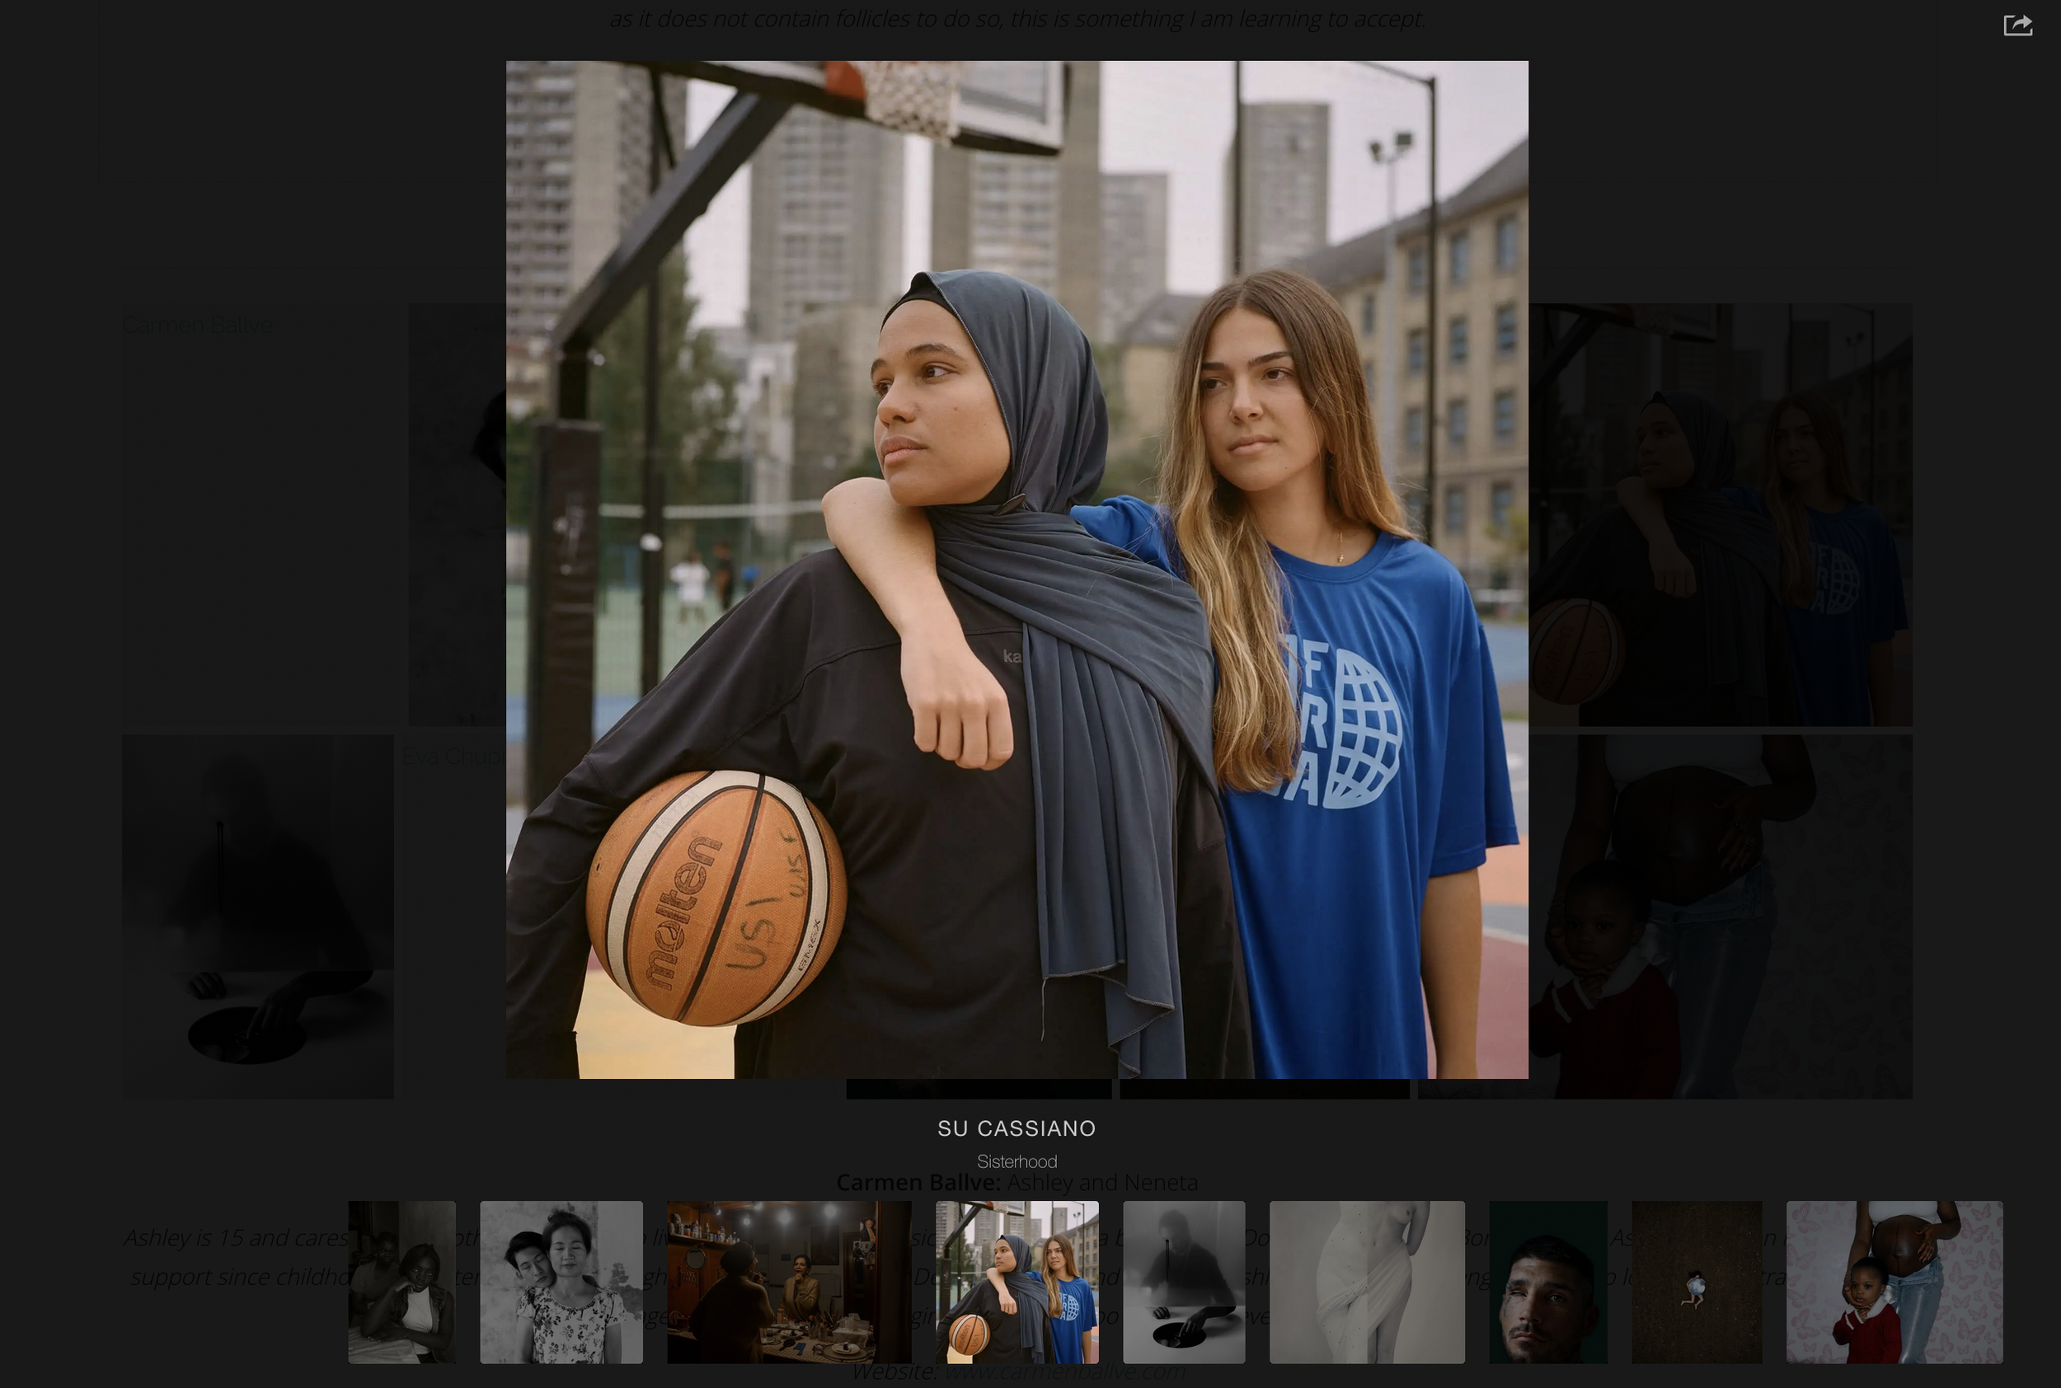
Task: Select thumbnail of draped white fabric torso
Action: pos(1366,1281)
